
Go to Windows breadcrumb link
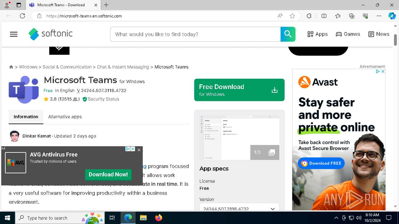28,67
